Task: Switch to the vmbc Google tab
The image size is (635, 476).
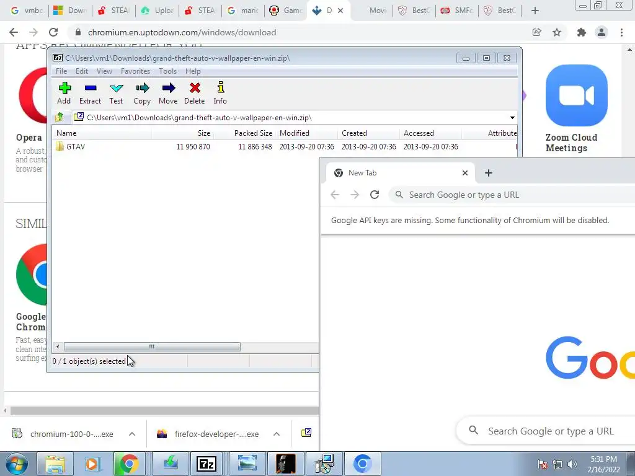Action: point(27,11)
